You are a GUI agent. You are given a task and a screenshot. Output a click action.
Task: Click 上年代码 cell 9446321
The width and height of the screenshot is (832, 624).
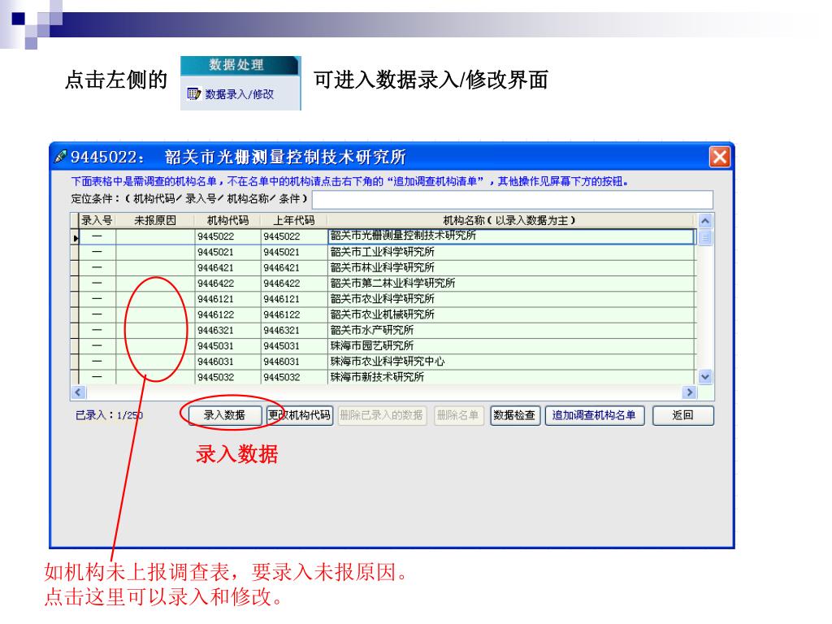point(294,330)
